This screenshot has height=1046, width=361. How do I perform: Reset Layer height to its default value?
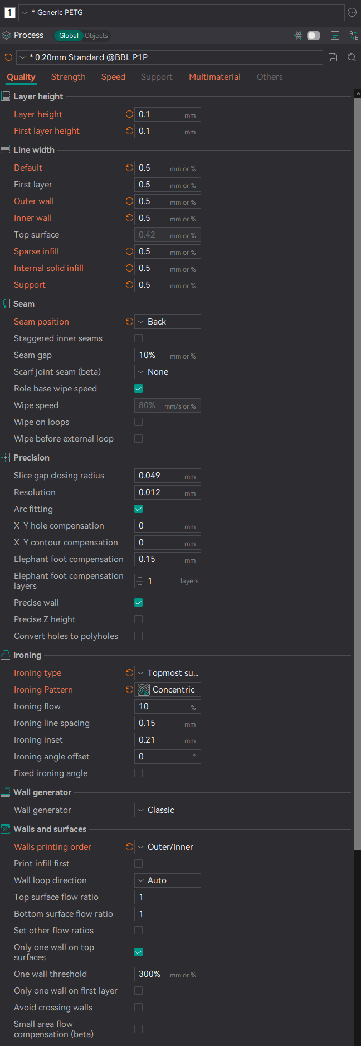click(129, 114)
